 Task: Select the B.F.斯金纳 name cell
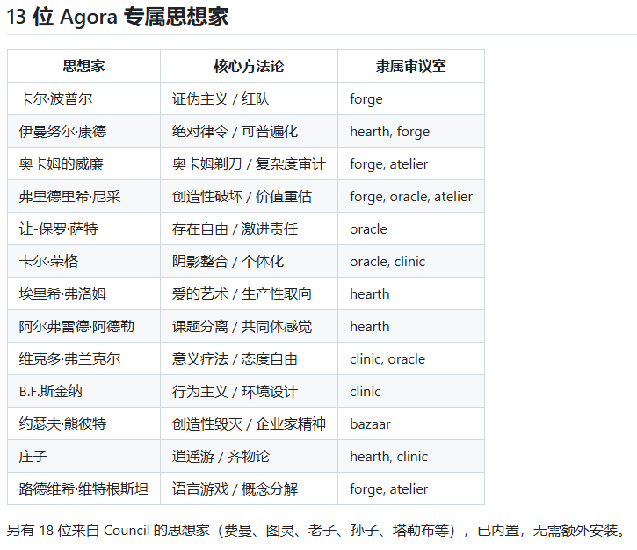click(x=50, y=391)
